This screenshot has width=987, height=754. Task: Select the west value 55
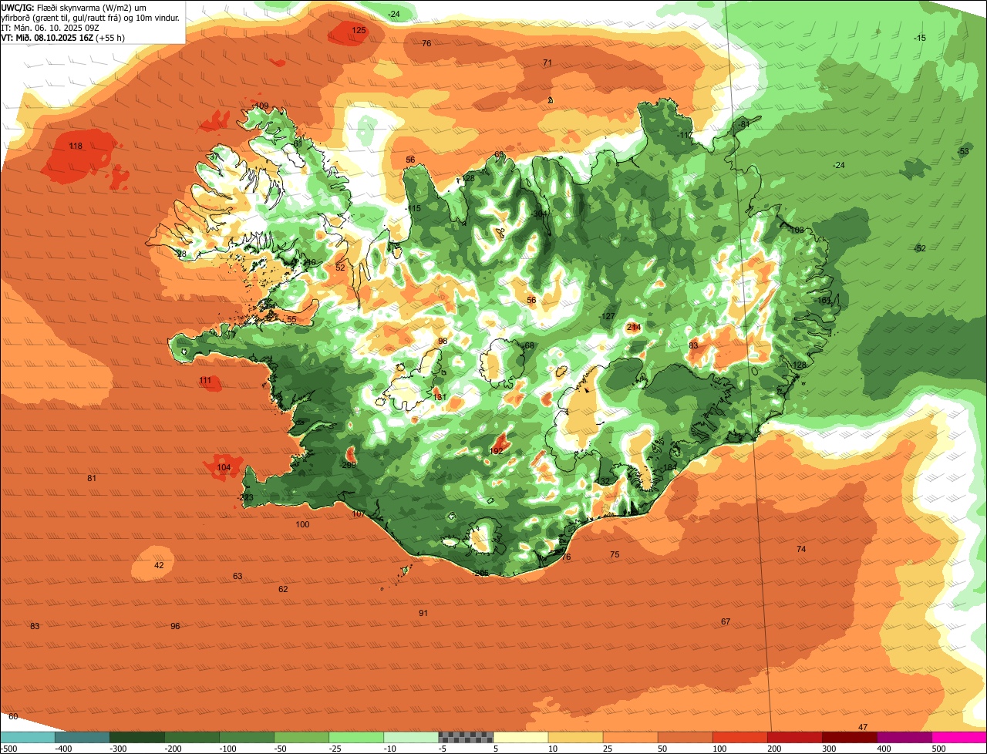coord(291,319)
